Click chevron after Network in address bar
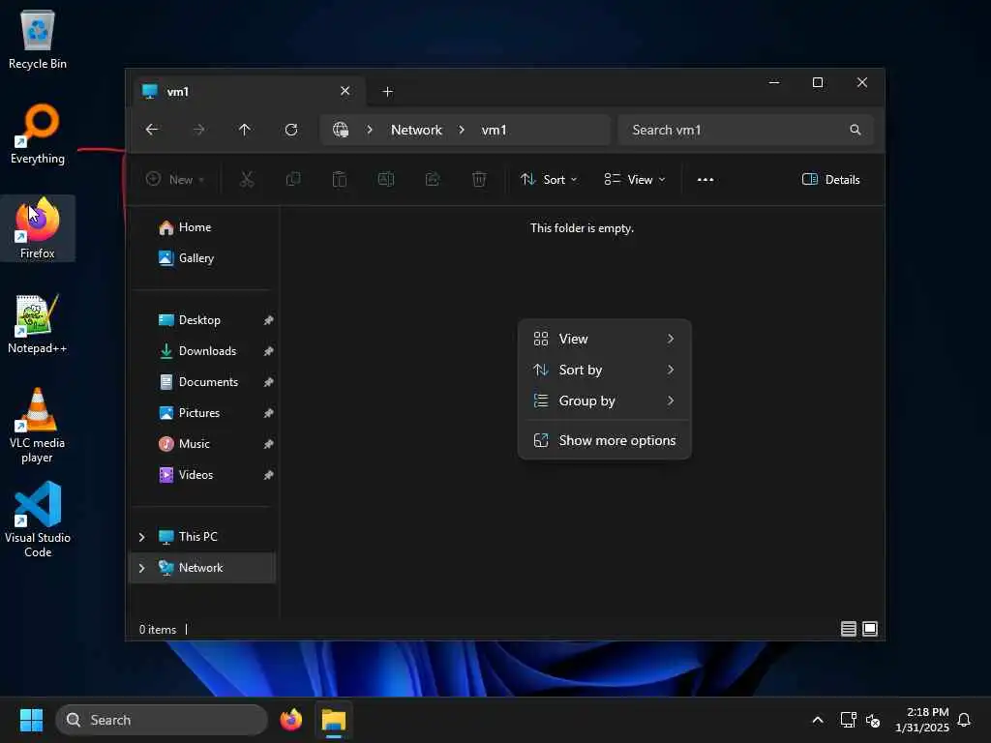This screenshot has height=743, width=991. (462, 130)
